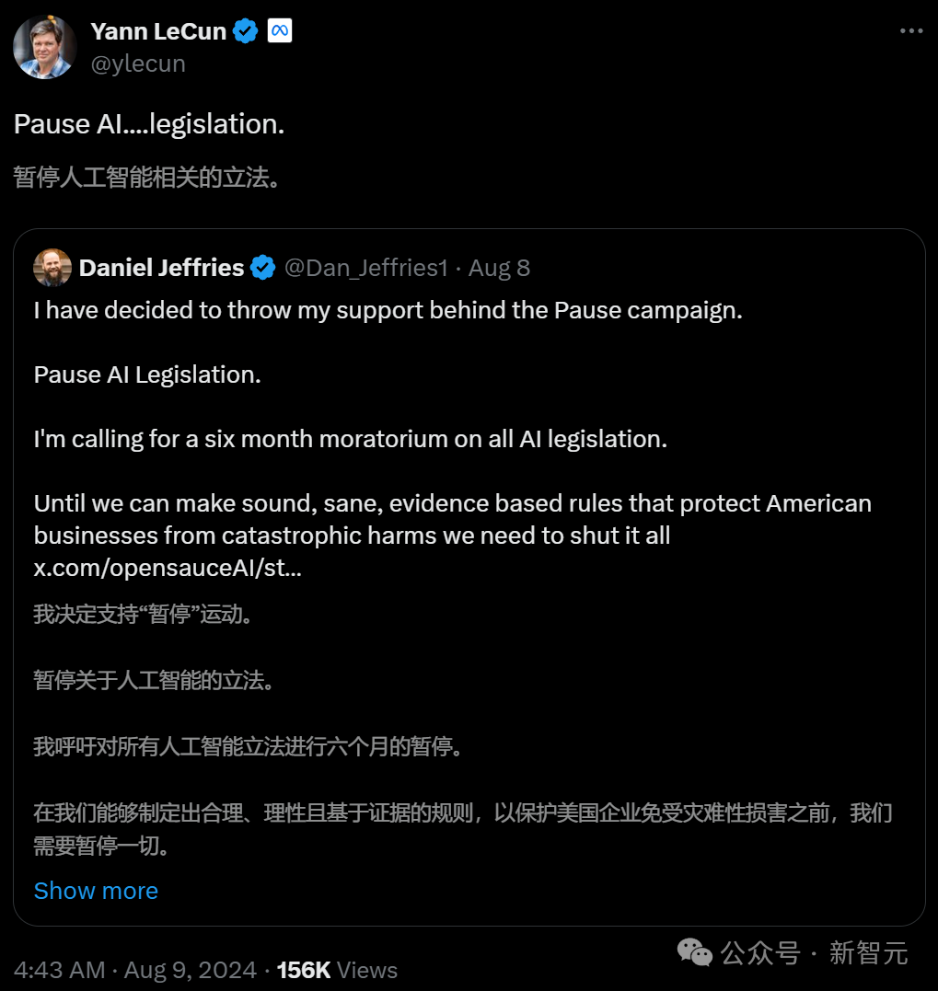Image resolution: width=938 pixels, height=991 pixels.
Task: Open the @Dan_Jeffries1 handle
Action: pos(366,268)
